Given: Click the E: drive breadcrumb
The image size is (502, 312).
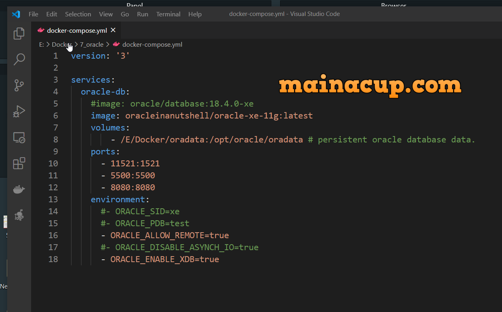Looking at the screenshot, I should (x=42, y=45).
